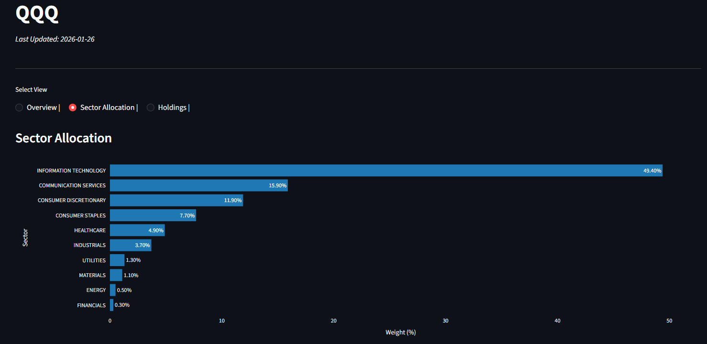This screenshot has width=707, height=344.
Task: Click the Weight (%) axis title
Action: [x=401, y=332]
